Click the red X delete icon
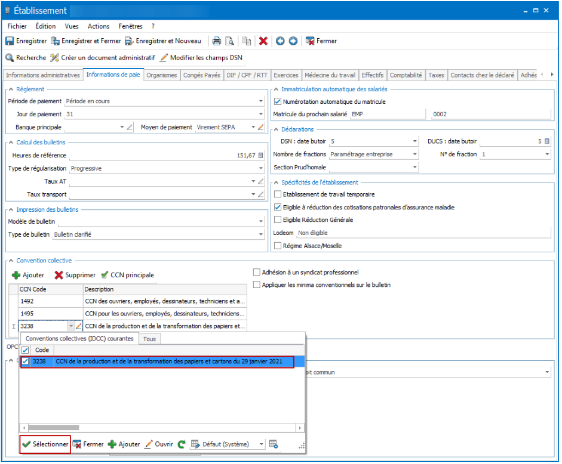This screenshot has width=562, height=464. [263, 41]
